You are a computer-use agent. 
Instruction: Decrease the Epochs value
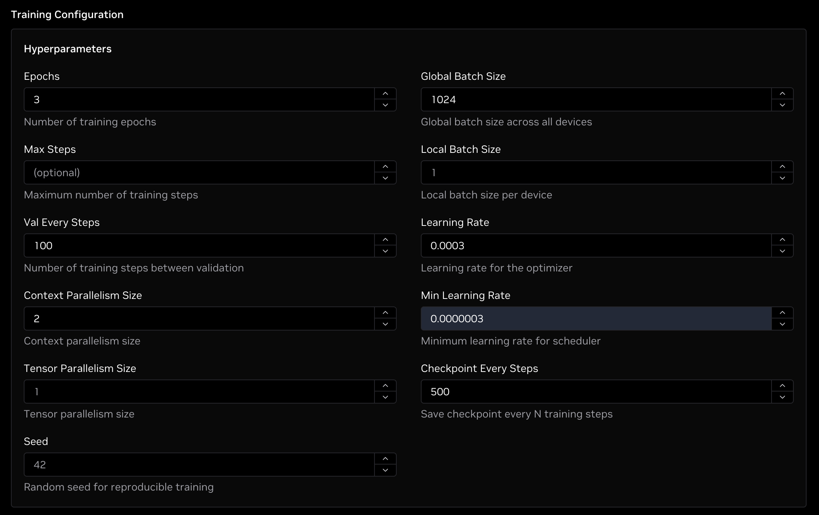click(x=385, y=105)
